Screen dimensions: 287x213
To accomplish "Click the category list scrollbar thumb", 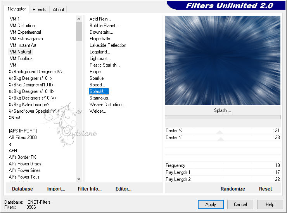I will (x=79, y=32).
